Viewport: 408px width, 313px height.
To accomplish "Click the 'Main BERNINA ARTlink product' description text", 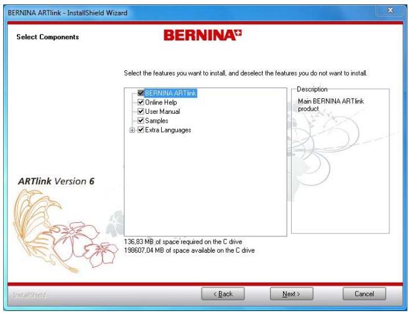I will point(331,105).
